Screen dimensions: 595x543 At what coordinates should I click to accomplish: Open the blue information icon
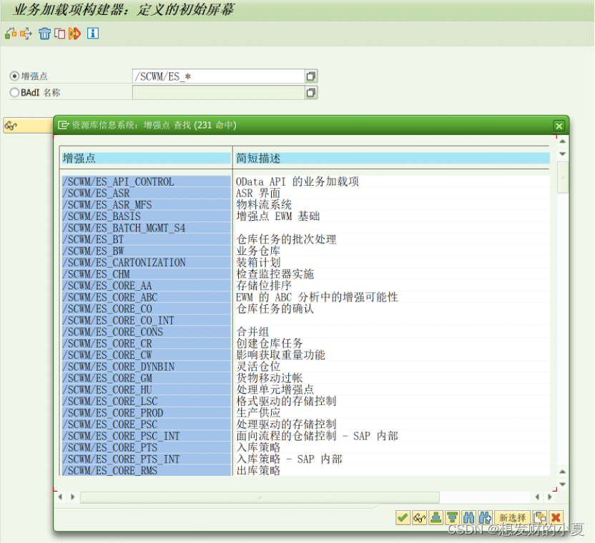pyautogui.click(x=93, y=34)
